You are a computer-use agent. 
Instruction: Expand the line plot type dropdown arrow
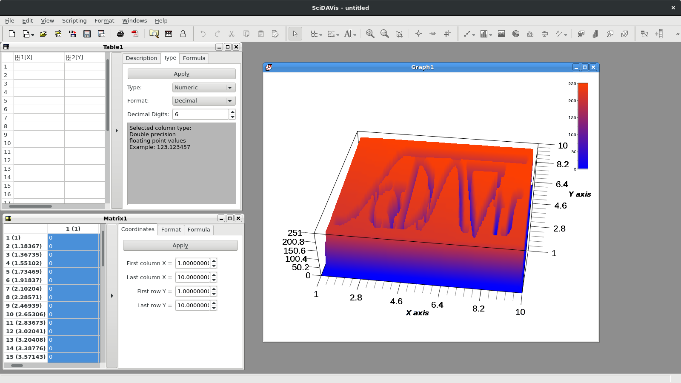tap(474, 34)
